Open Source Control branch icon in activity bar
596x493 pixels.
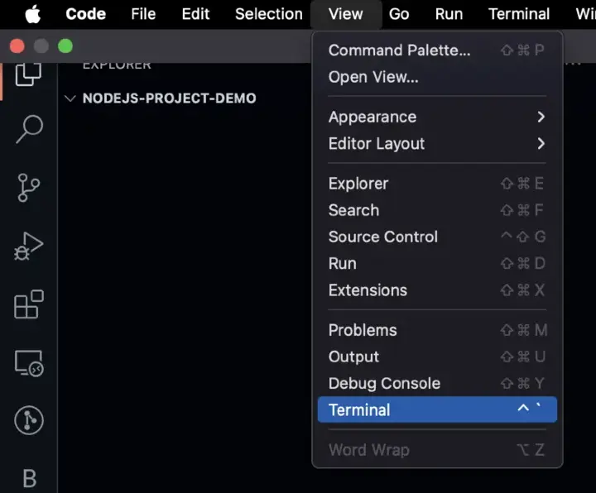coord(29,188)
